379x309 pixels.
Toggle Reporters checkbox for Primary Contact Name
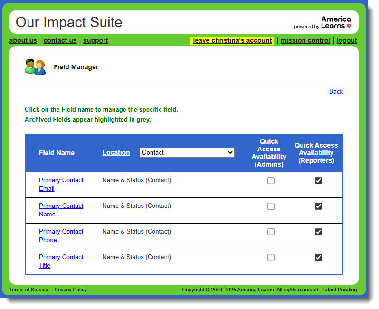tap(318, 206)
